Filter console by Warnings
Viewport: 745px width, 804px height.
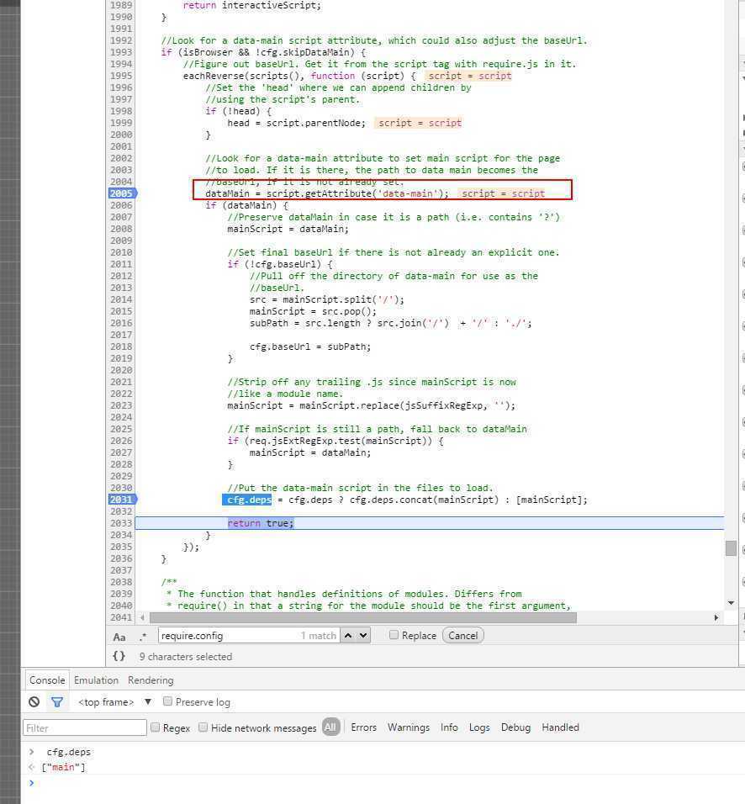point(409,727)
